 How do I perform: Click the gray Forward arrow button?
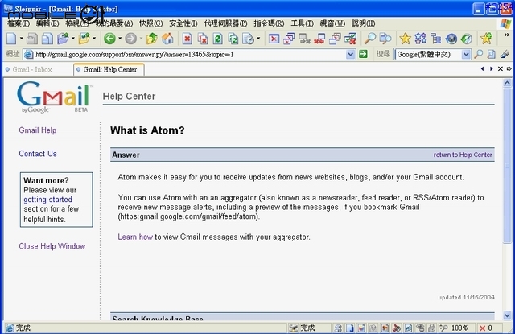[130, 39]
